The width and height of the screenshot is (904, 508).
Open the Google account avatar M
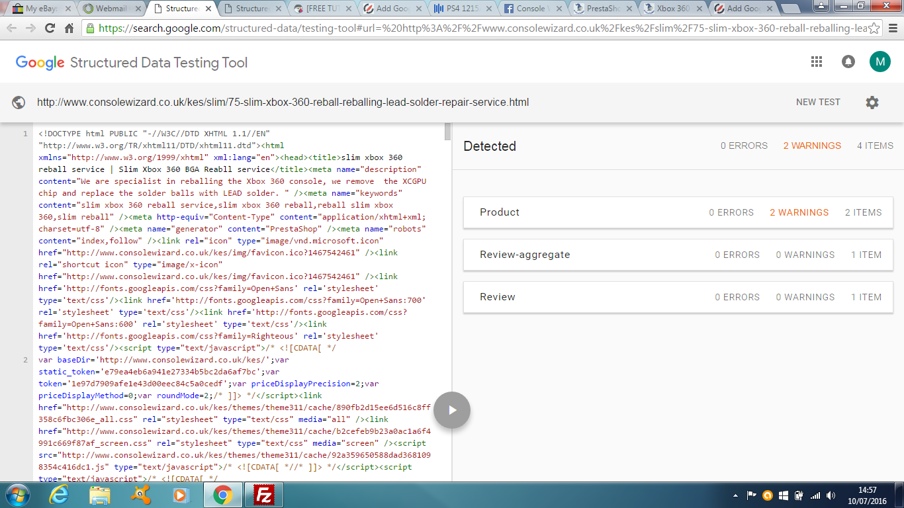click(x=880, y=62)
